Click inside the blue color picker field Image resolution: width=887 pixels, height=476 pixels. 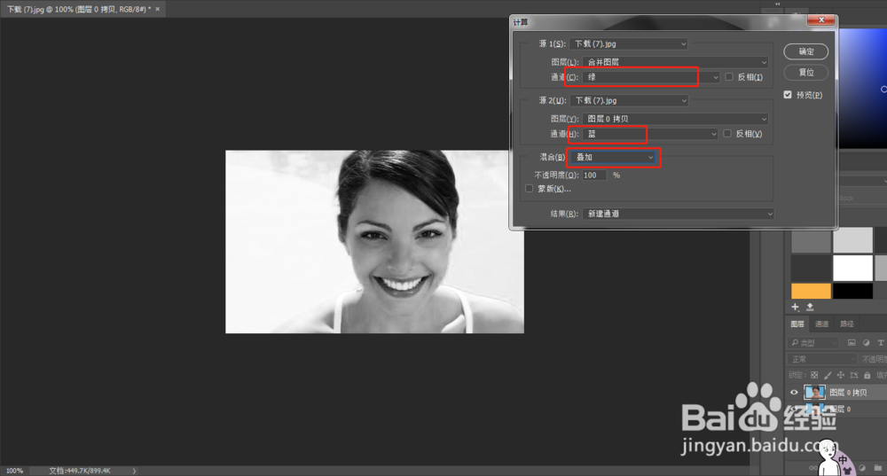[863, 90]
